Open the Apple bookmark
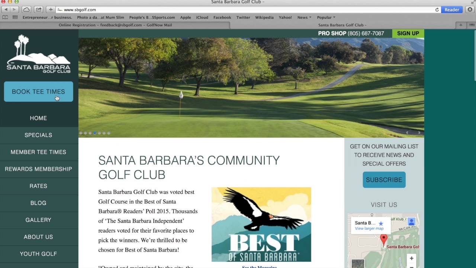Screen dimensions: 476x268 coord(186,17)
